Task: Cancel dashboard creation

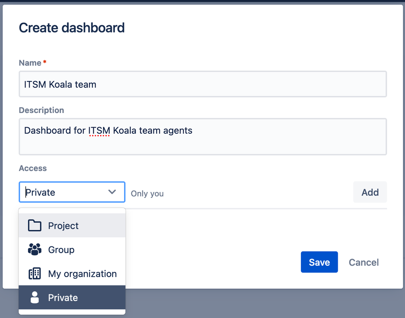Action: 364,262
